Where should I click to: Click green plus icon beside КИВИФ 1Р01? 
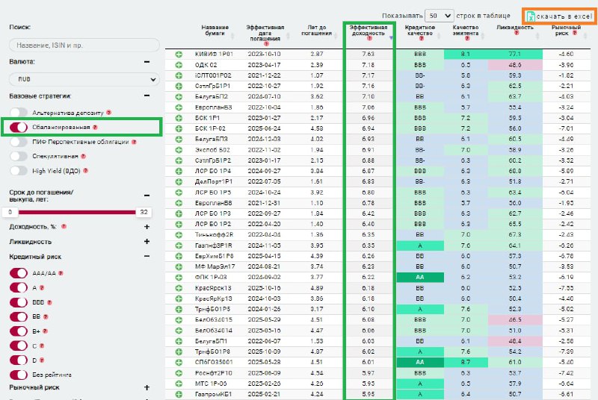[179, 54]
